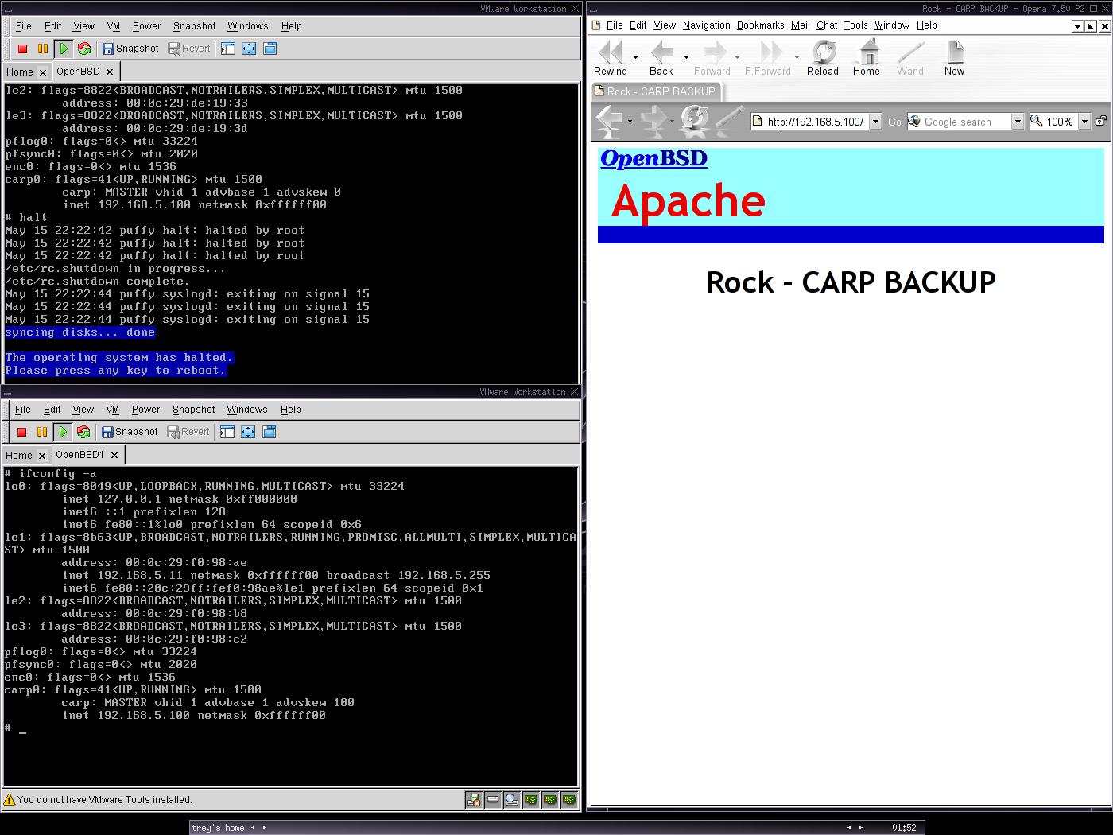
Task: Click Forward in Opera's main toolbar
Action: coord(712,58)
